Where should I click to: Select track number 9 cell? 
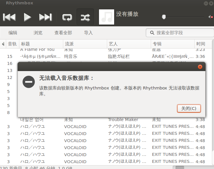pyautogui.click(x=8, y=84)
